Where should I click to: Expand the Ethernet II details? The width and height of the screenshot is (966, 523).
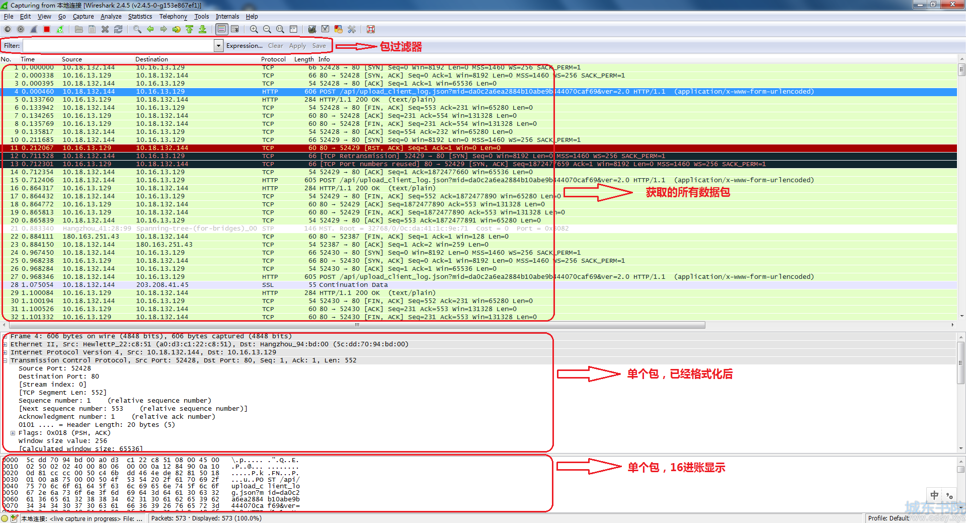(x=5, y=344)
